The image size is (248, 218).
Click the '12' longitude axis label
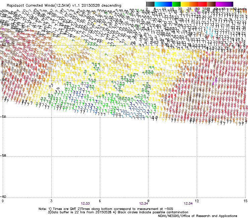pyautogui.click(x=197, y=201)
